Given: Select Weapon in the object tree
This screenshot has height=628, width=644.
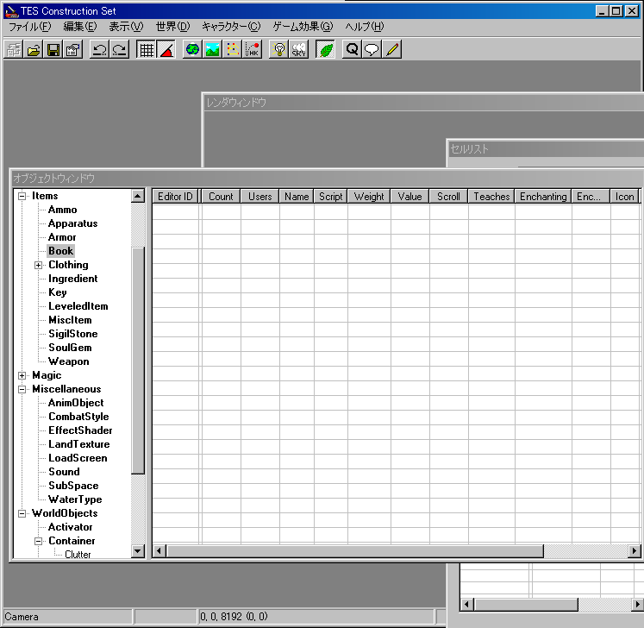Looking at the screenshot, I should coord(68,361).
